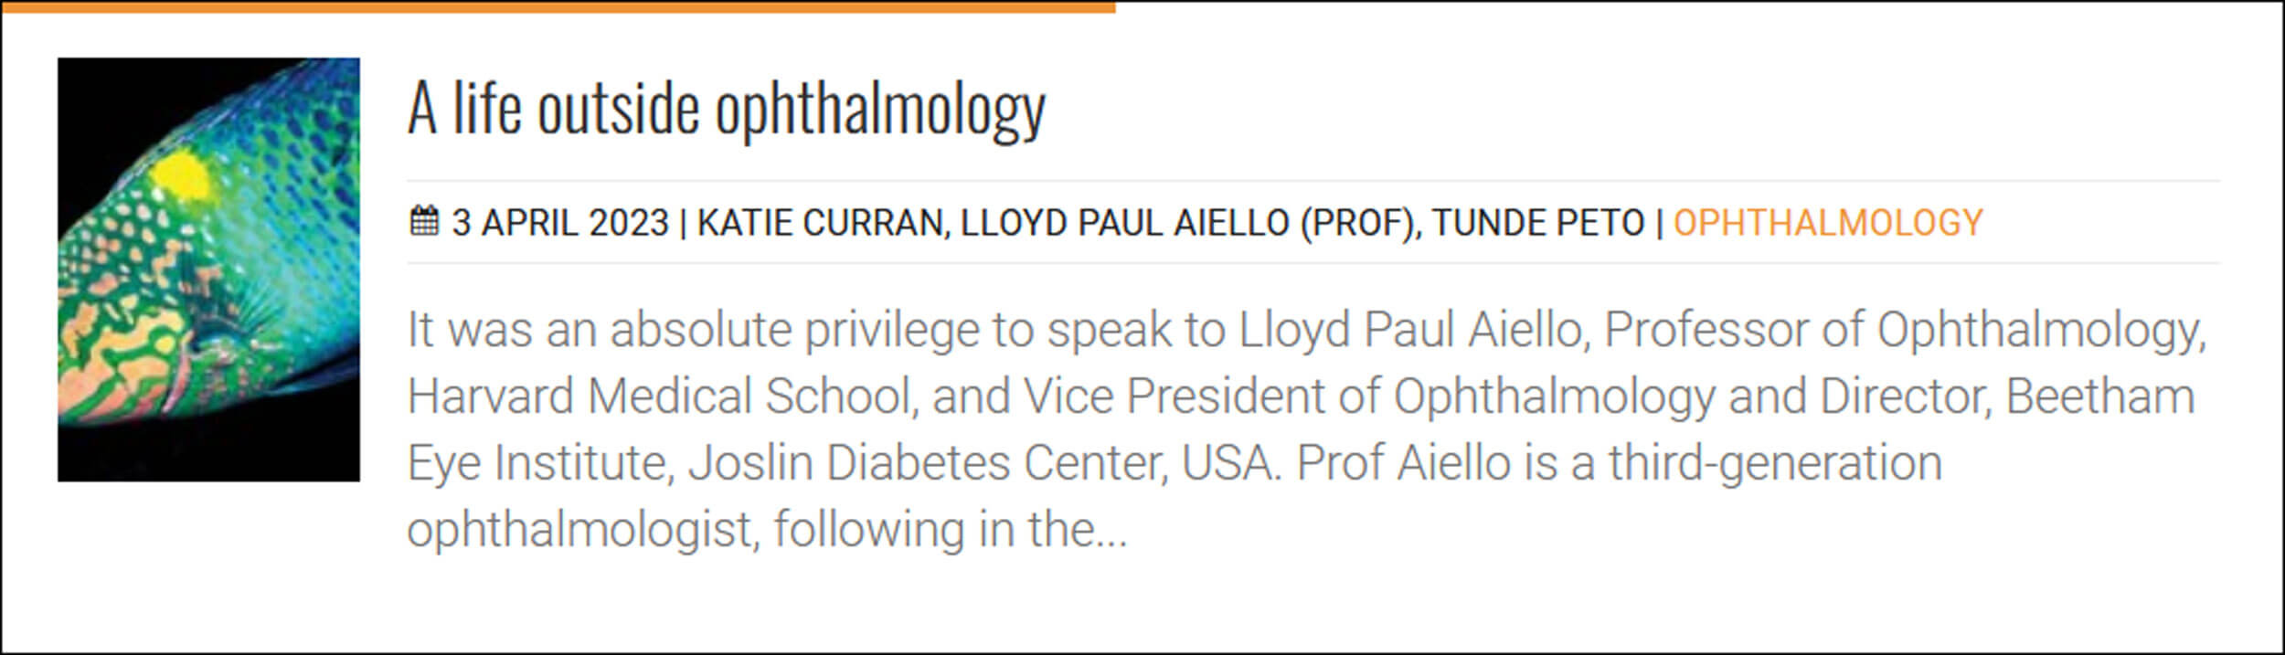Click author Lloyd Paul Aiello (Prof)
This screenshot has width=2285, height=655.
1186,223
